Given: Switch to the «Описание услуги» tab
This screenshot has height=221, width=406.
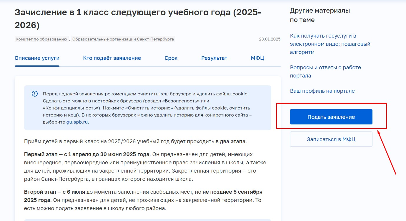Looking at the screenshot, I should [x=37, y=58].
